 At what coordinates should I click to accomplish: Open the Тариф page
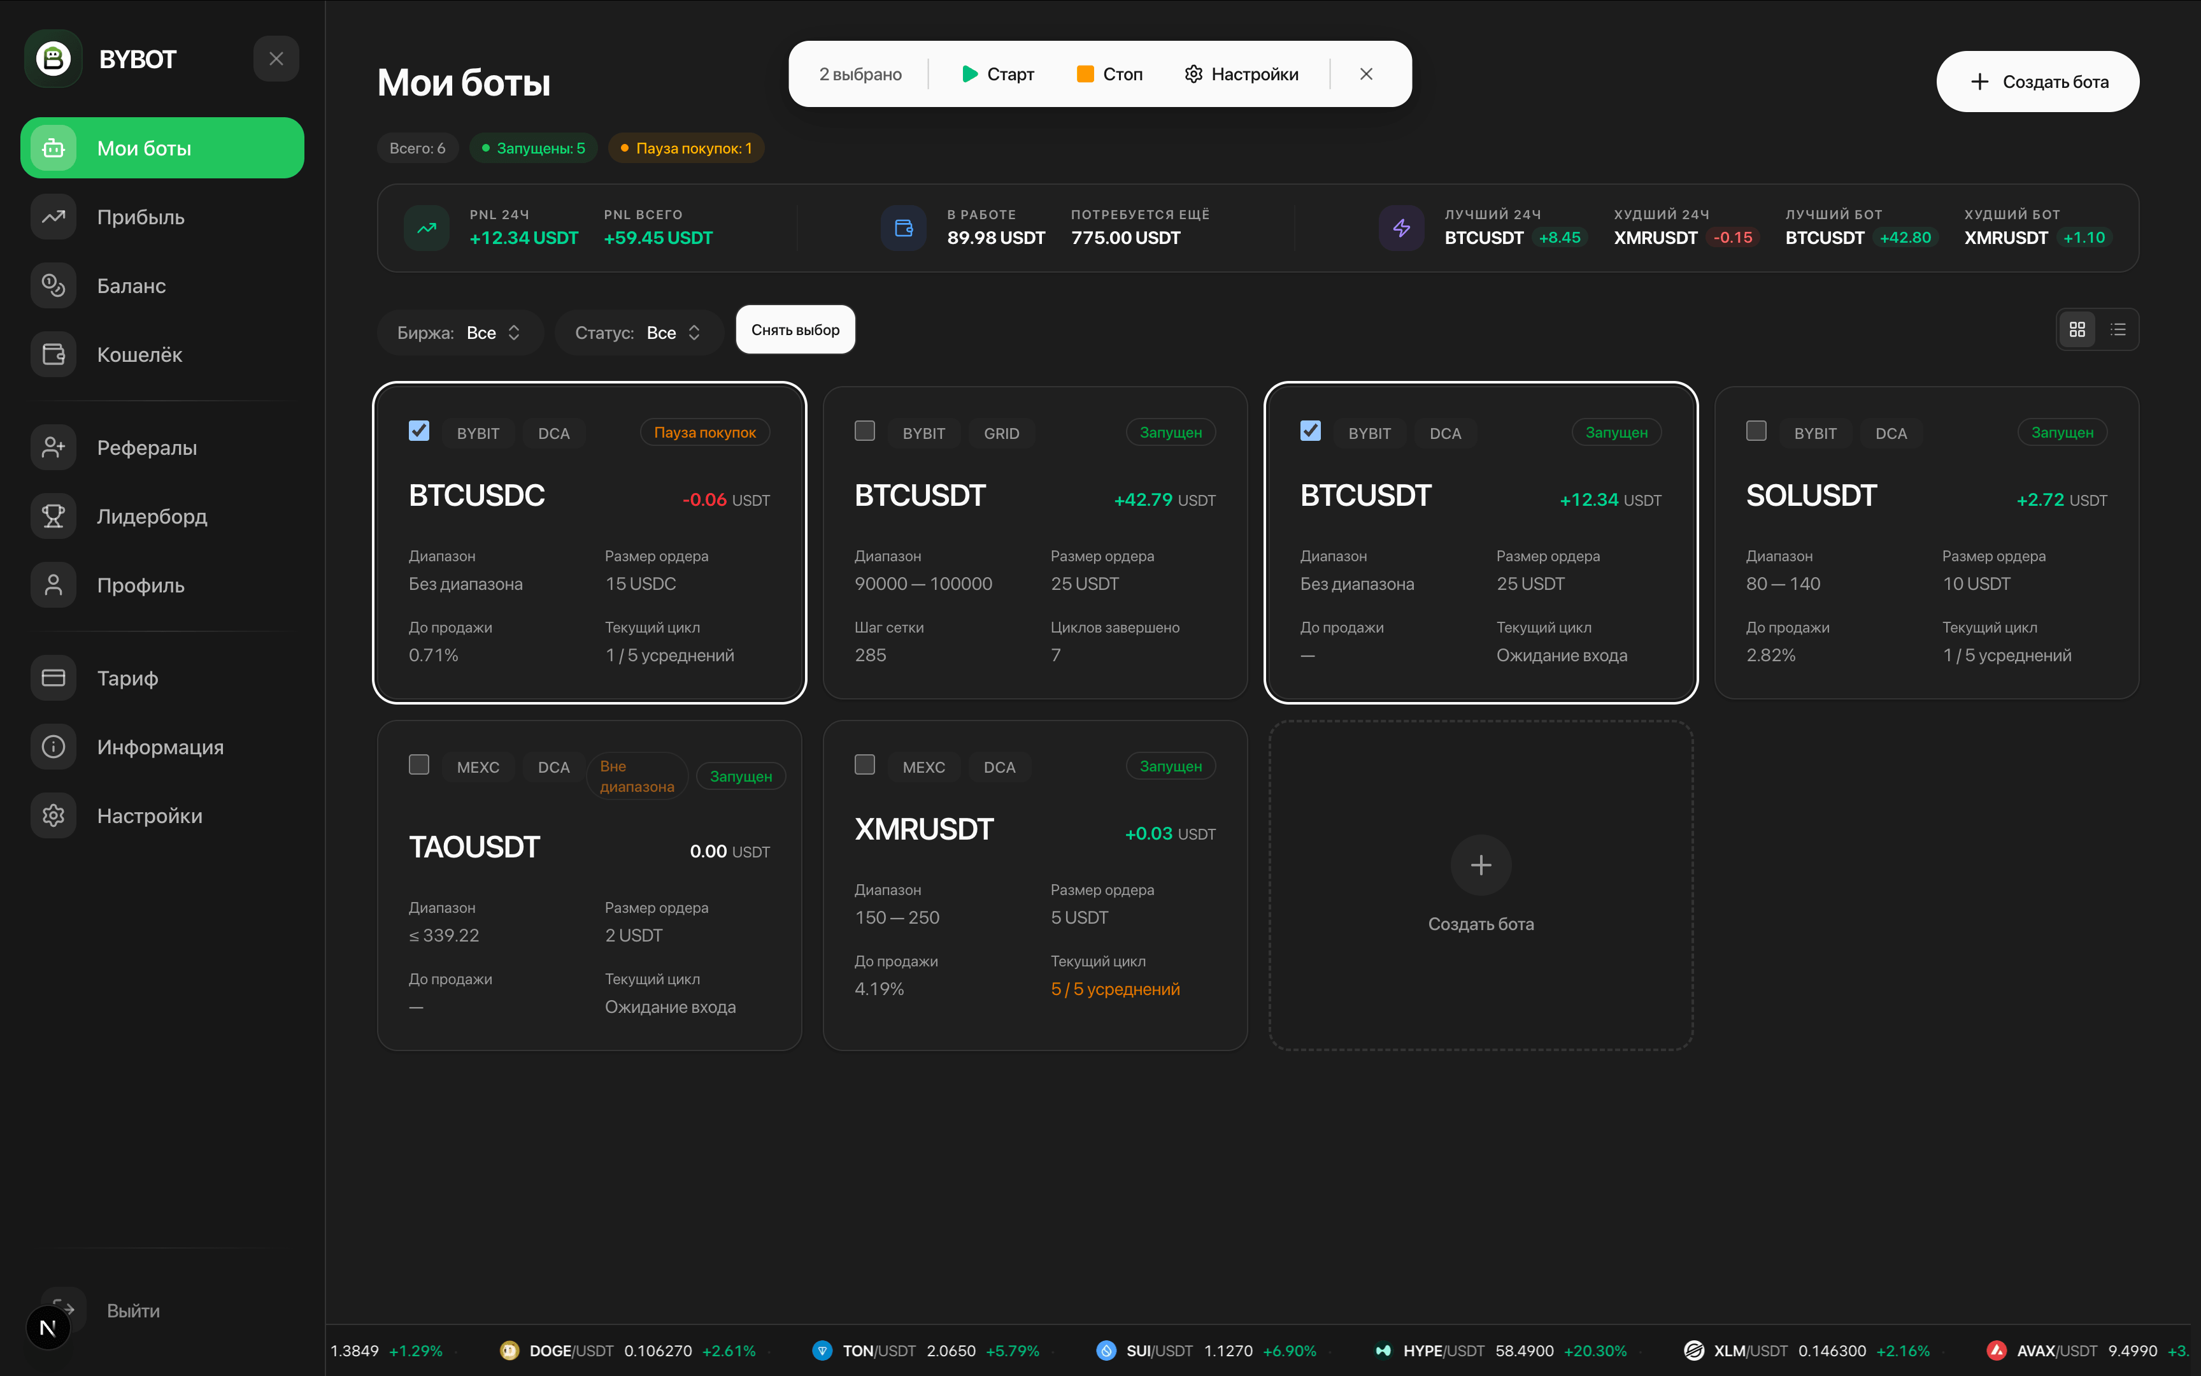click(x=162, y=678)
